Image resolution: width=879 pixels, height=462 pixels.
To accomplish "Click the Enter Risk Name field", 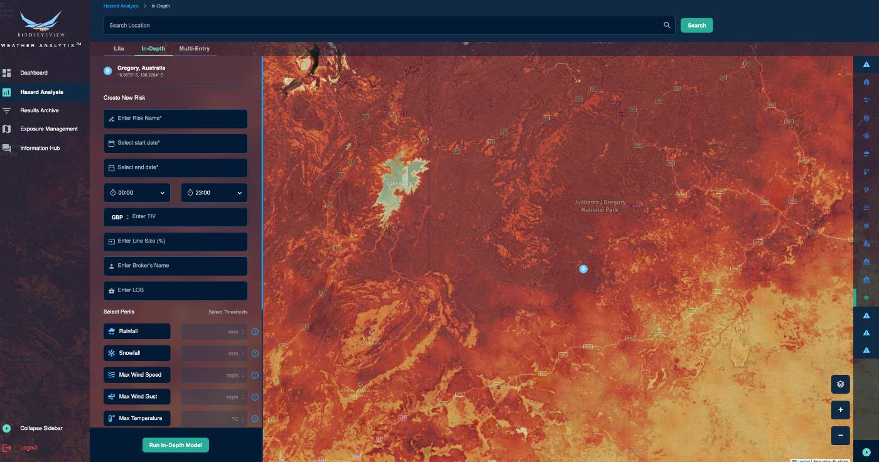I will [176, 118].
